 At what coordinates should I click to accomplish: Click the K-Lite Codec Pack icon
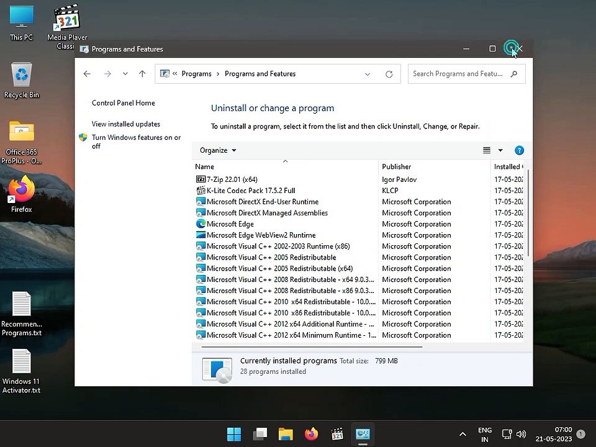coord(201,191)
